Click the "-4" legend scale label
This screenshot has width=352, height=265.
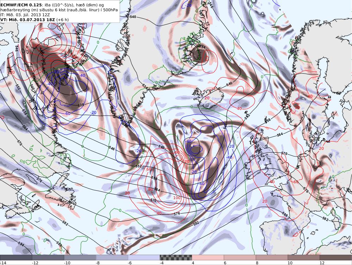162,263
